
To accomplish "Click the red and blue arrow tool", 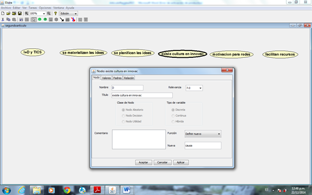I will coord(73,20).
